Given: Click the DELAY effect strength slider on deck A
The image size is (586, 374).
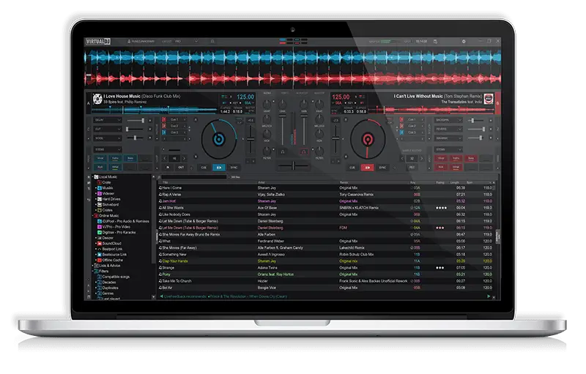Looking at the screenshot, I should click(136, 121).
